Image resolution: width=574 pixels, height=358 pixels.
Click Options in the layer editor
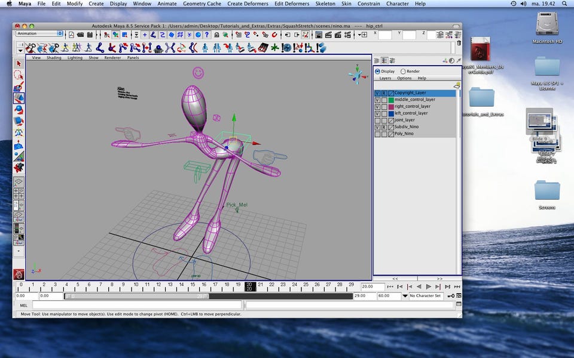point(404,78)
